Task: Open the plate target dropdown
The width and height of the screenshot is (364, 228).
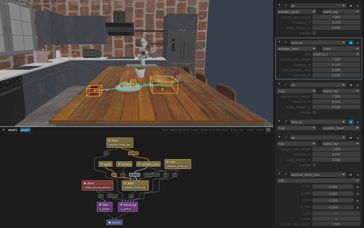Action: (341, 49)
